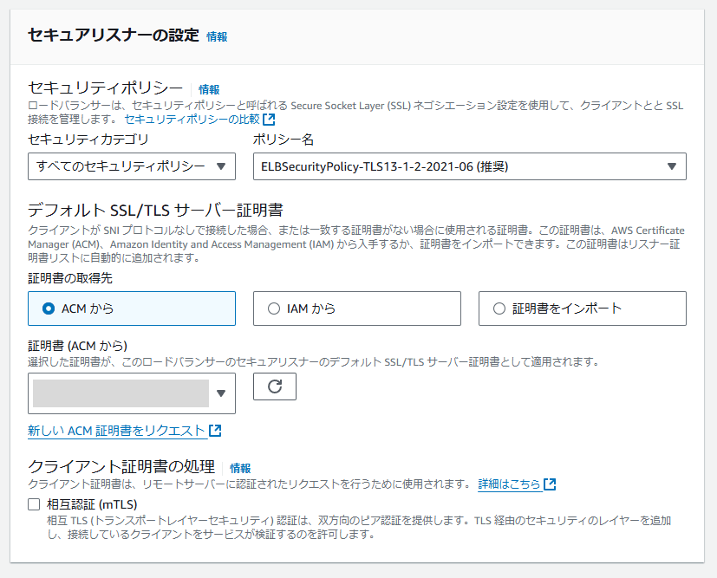Click external-link icon beside 詳細はこちら
Image resolution: width=717 pixels, height=578 pixels.
[550, 484]
